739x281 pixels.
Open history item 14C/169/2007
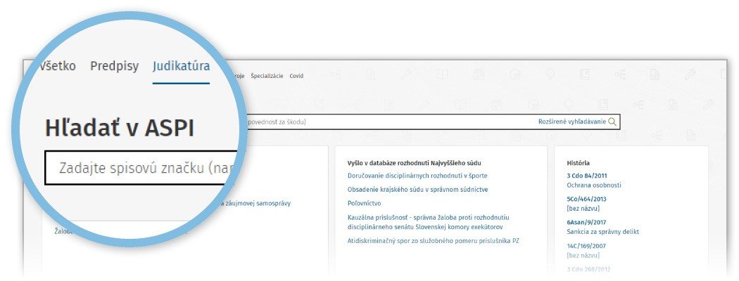[586, 246]
